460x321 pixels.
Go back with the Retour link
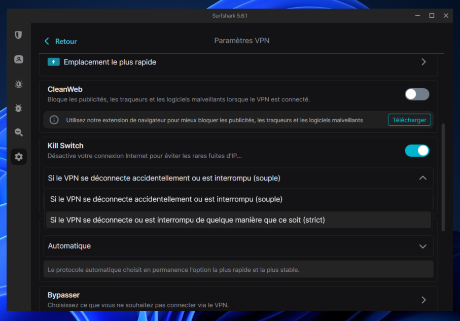tap(66, 42)
